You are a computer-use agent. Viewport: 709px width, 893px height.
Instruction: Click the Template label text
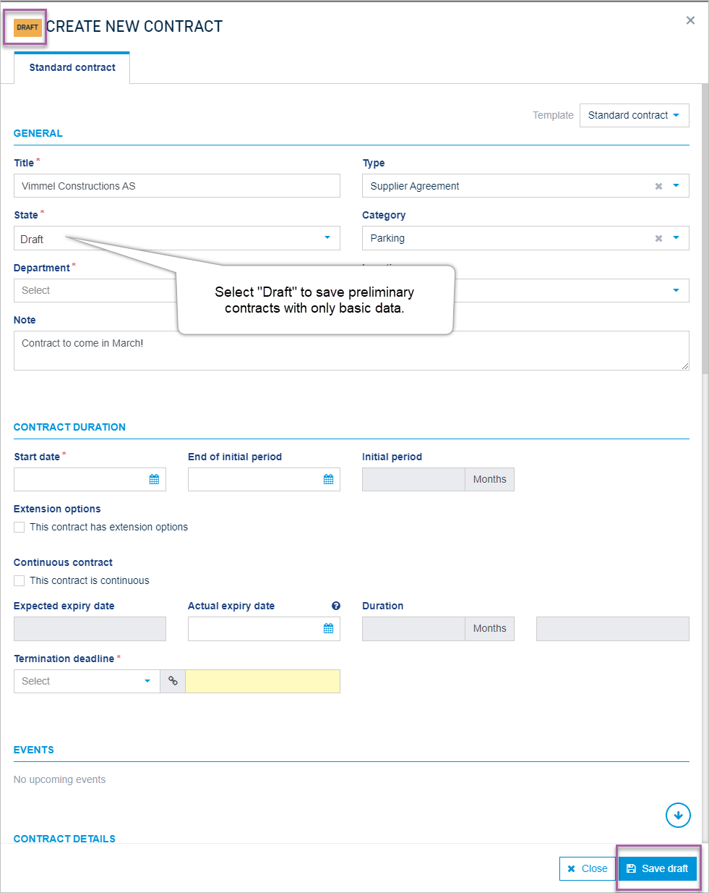pyautogui.click(x=553, y=115)
